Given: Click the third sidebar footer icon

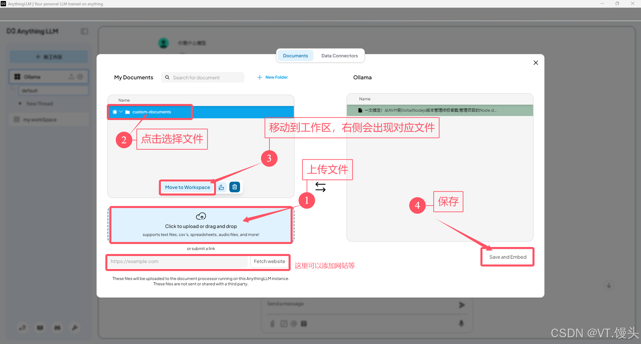Looking at the screenshot, I should point(57,328).
